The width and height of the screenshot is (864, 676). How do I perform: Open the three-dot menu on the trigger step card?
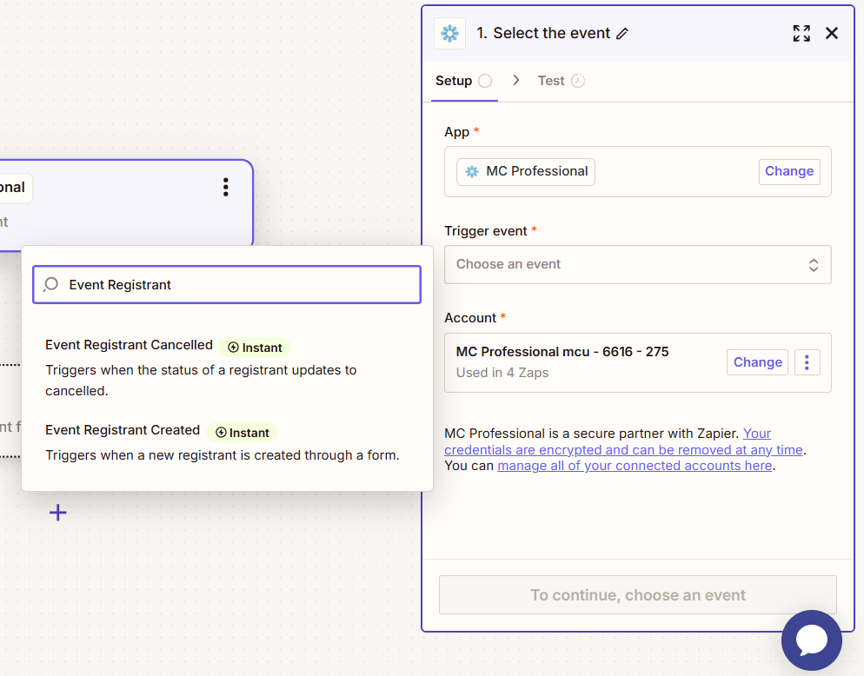coord(225,188)
